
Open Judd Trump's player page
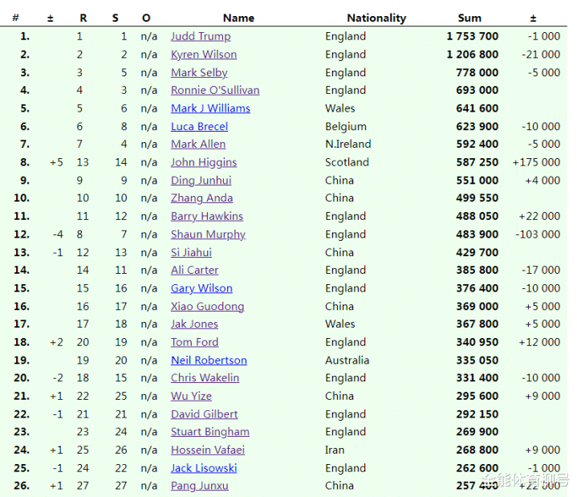(x=201, y=36)
